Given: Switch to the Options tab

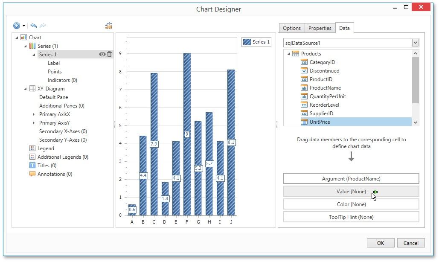Looking at the screenshot, I should pos(292,28).
